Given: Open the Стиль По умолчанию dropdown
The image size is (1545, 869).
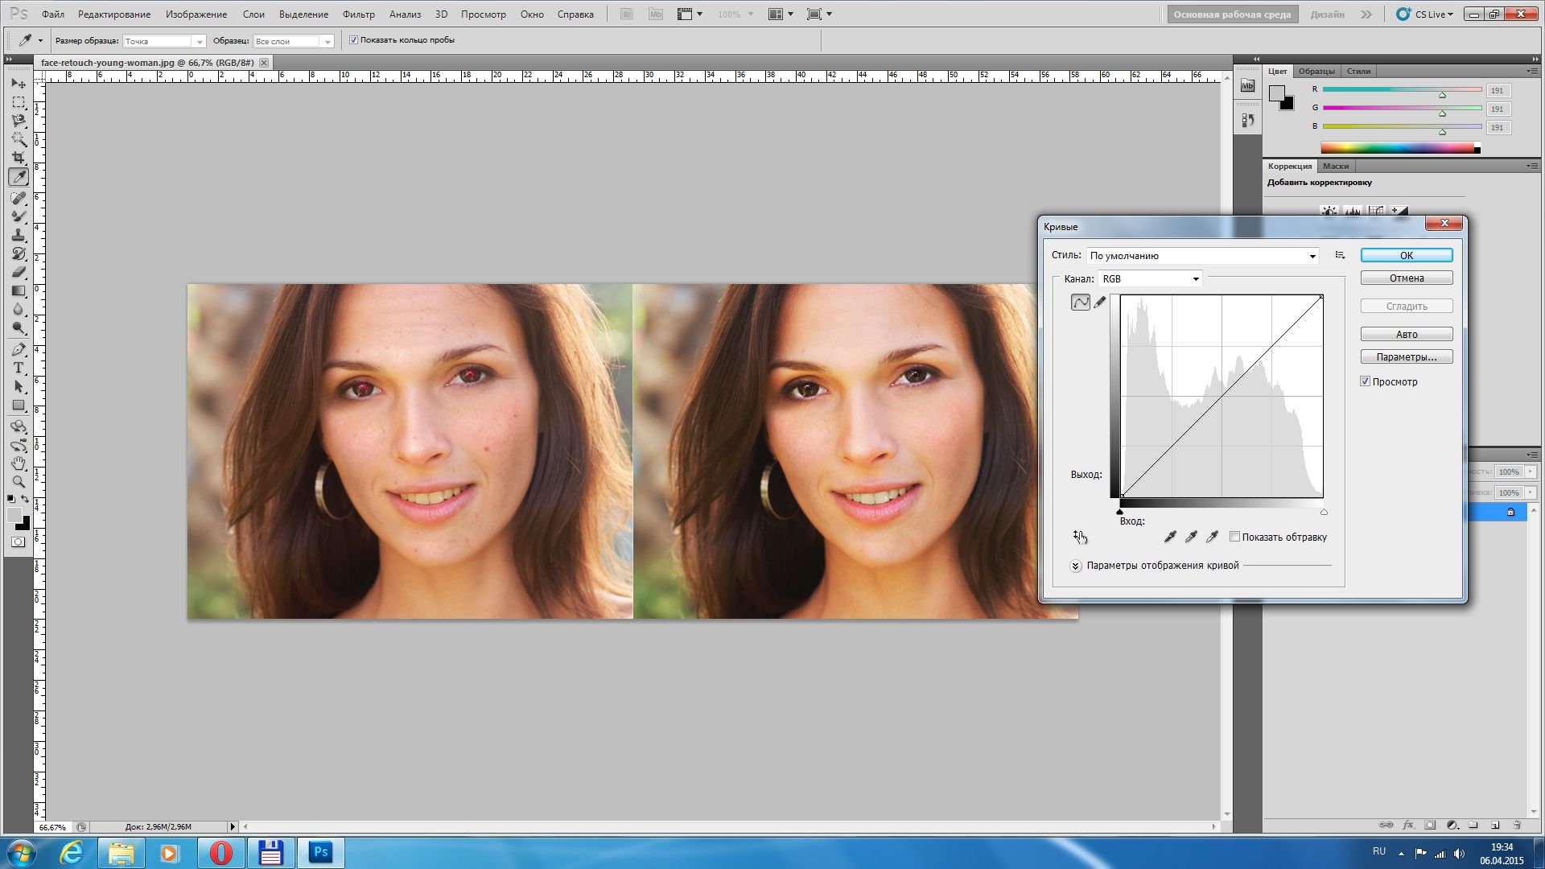Looking at the screenshot, I should 1203,256.
